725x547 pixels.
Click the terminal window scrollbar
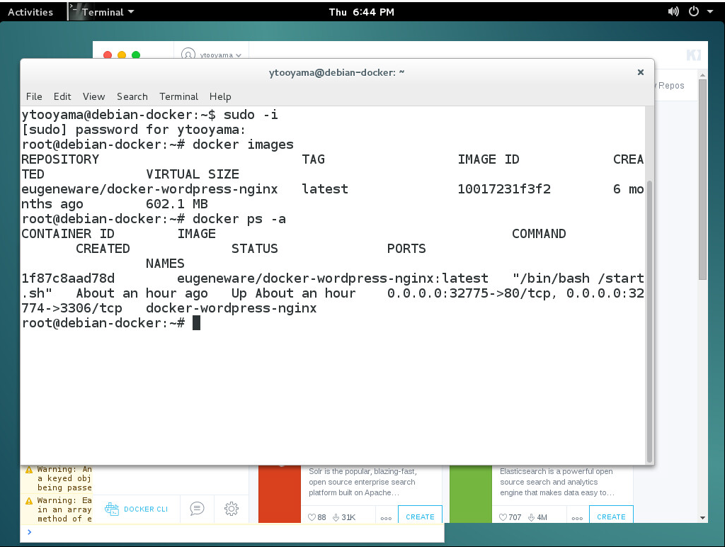pyautogui.click(x=649, y=321)
